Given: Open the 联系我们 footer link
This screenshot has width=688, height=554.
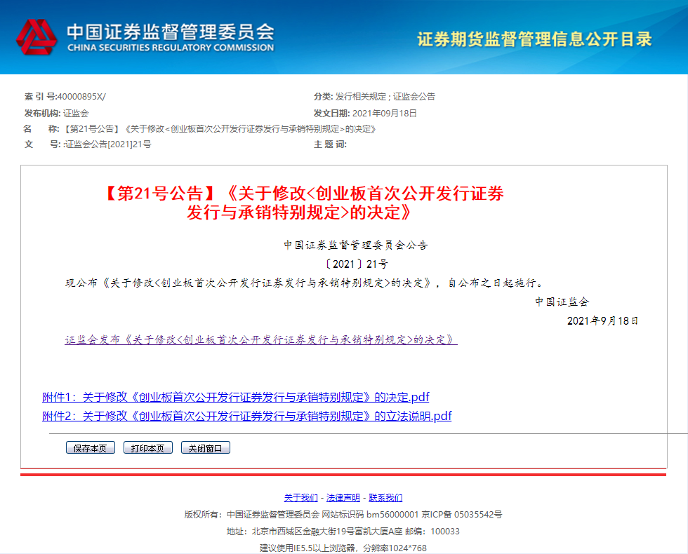Looking at the screenshot, I should 385,497.
